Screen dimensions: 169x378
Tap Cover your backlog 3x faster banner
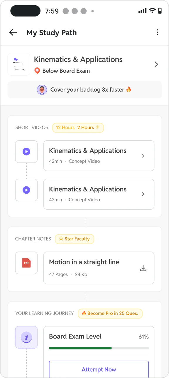pos(85,90)
